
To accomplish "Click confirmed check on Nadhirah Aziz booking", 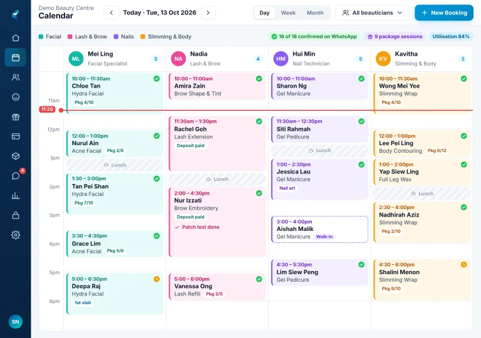I will (464, 207).
